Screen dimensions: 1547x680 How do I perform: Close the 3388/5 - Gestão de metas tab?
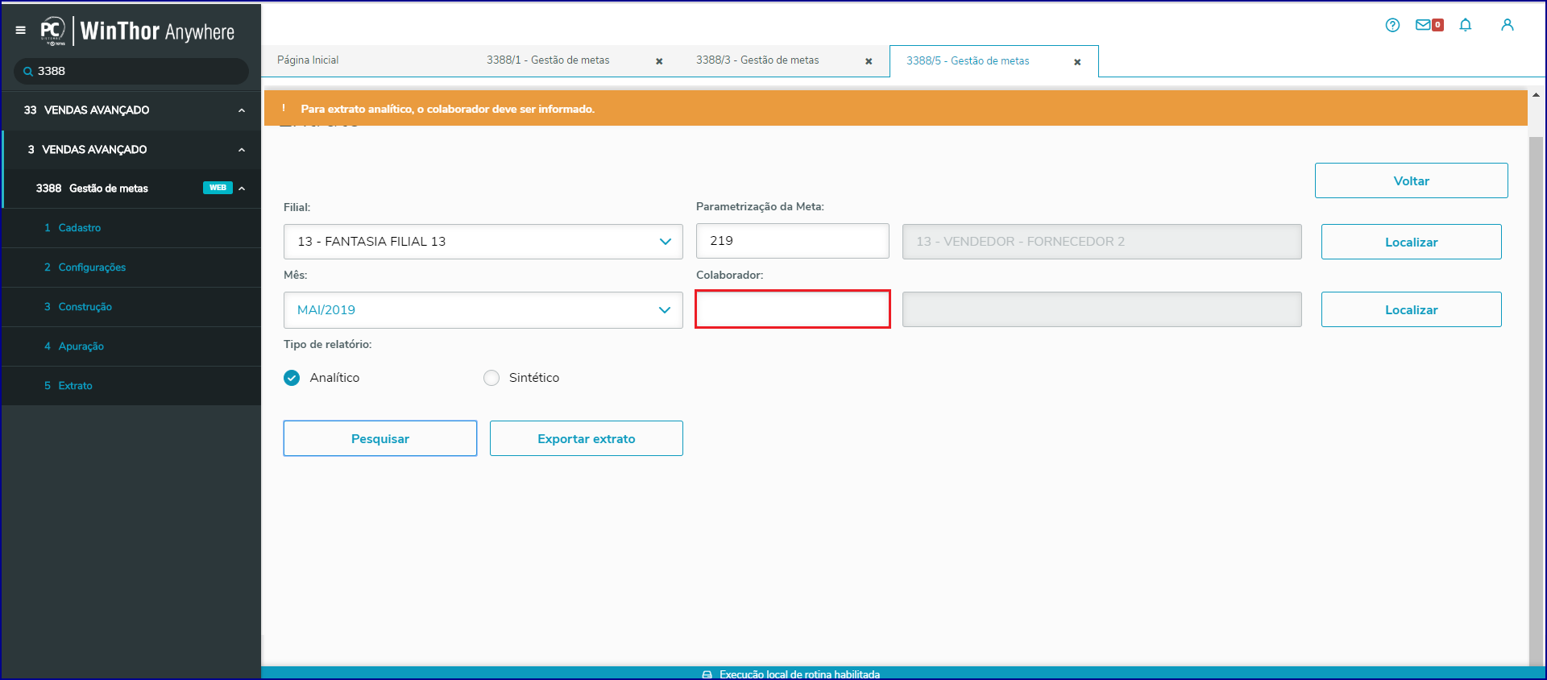[x=1077, y=62]
